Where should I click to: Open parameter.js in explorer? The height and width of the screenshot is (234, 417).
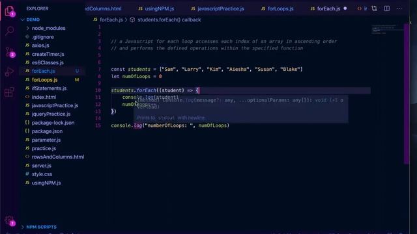tap(46, 140)
